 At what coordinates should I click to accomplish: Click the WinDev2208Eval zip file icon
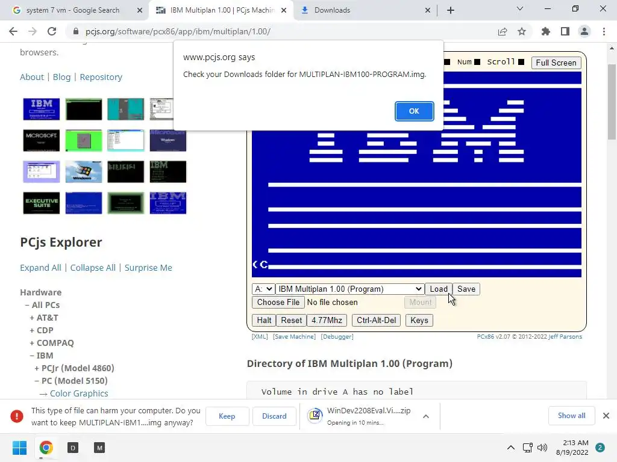pos(315,415)
